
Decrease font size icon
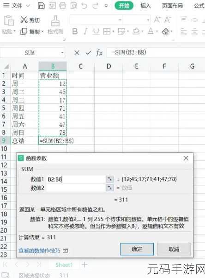(167, 19)
